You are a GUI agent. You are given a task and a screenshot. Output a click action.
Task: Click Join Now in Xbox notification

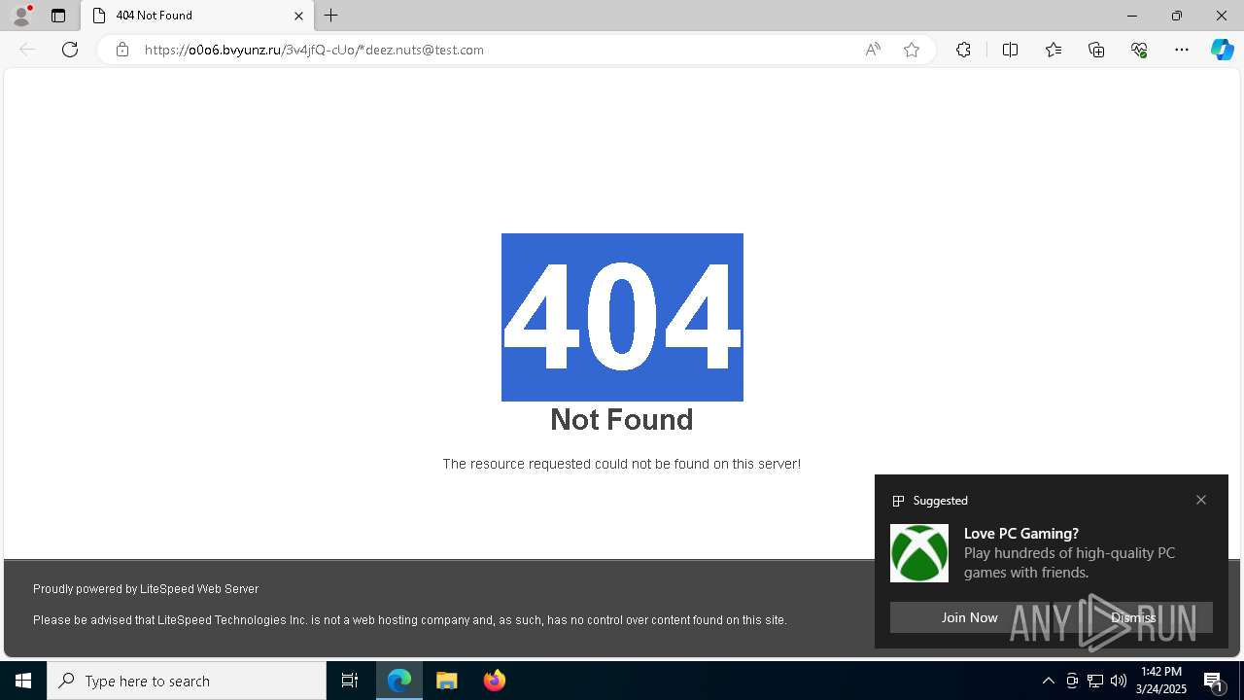click(x=969, y=617)
